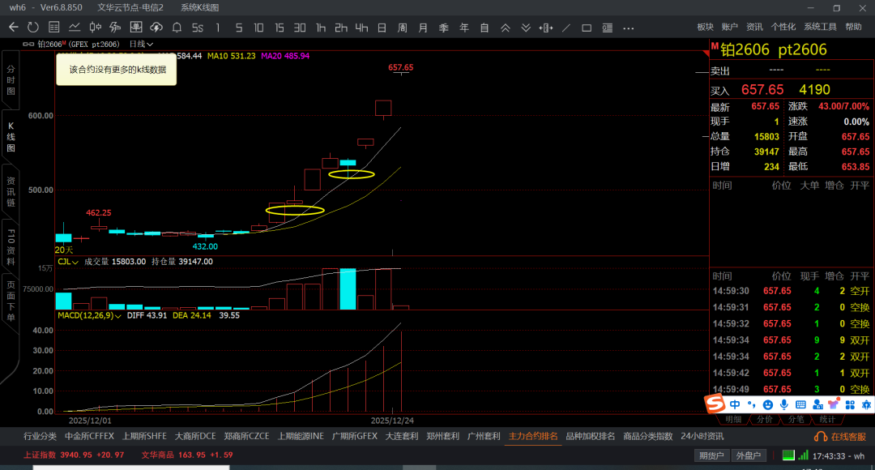Select the 日 daily period button
This screenshot has height=470, width=875.
coord(382,28)
